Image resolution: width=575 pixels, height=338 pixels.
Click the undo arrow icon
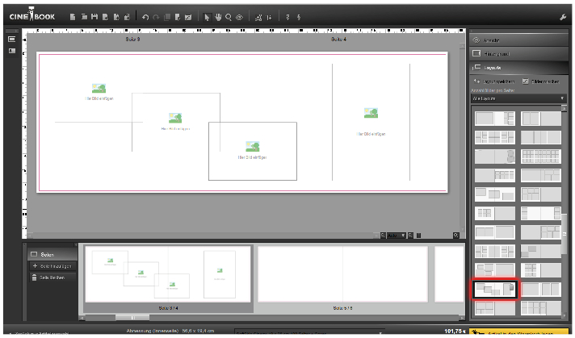(x=145, y=17)
